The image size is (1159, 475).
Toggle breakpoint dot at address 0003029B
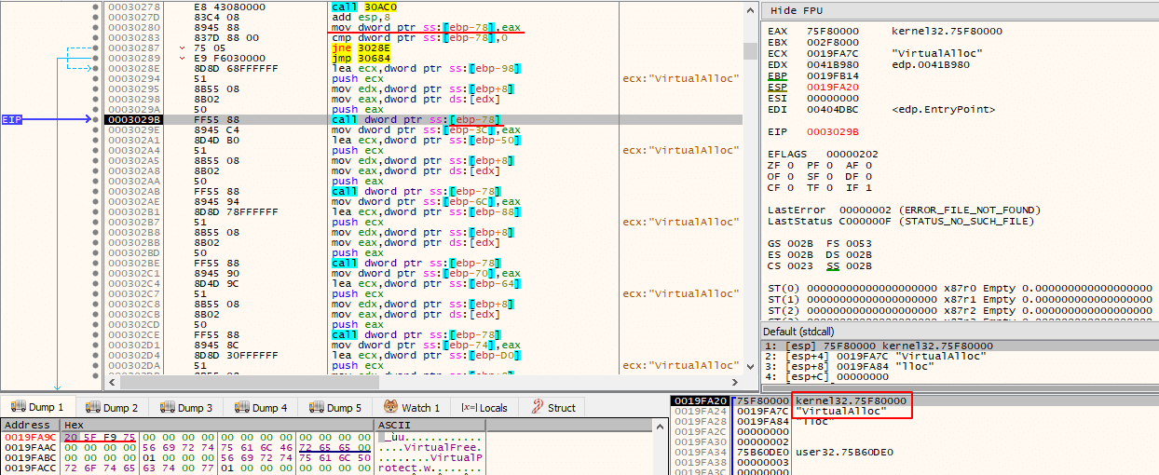point(95,119)
